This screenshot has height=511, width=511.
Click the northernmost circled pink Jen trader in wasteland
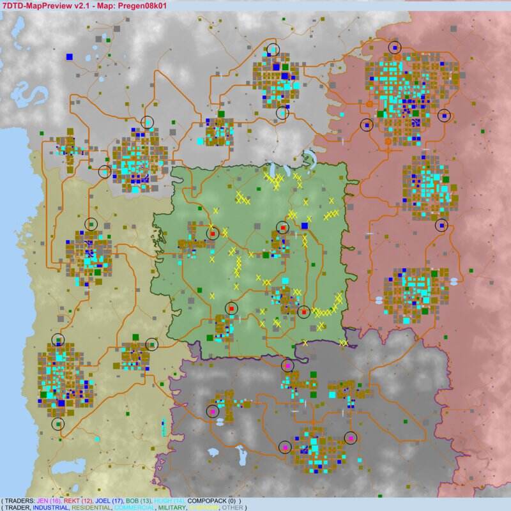(x=287, y=365)
